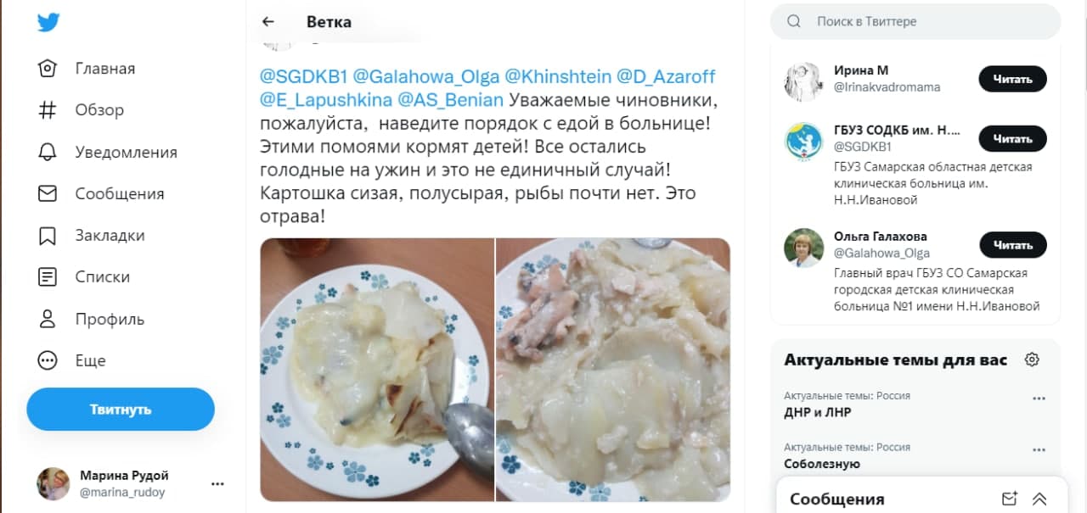The height and width of the screenshot is (513, 1087).
Task: Follow Ольга Галахова with Читать button
Action: 1013,245
